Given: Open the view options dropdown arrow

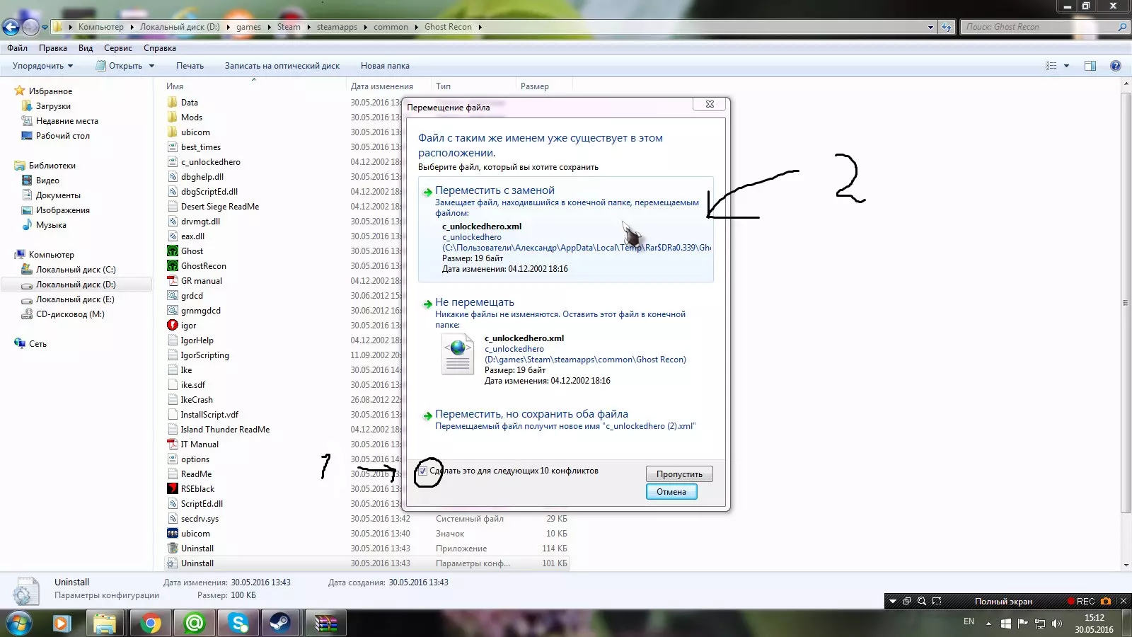Looking at the screenshot, I should click(x=1066, y=66).
